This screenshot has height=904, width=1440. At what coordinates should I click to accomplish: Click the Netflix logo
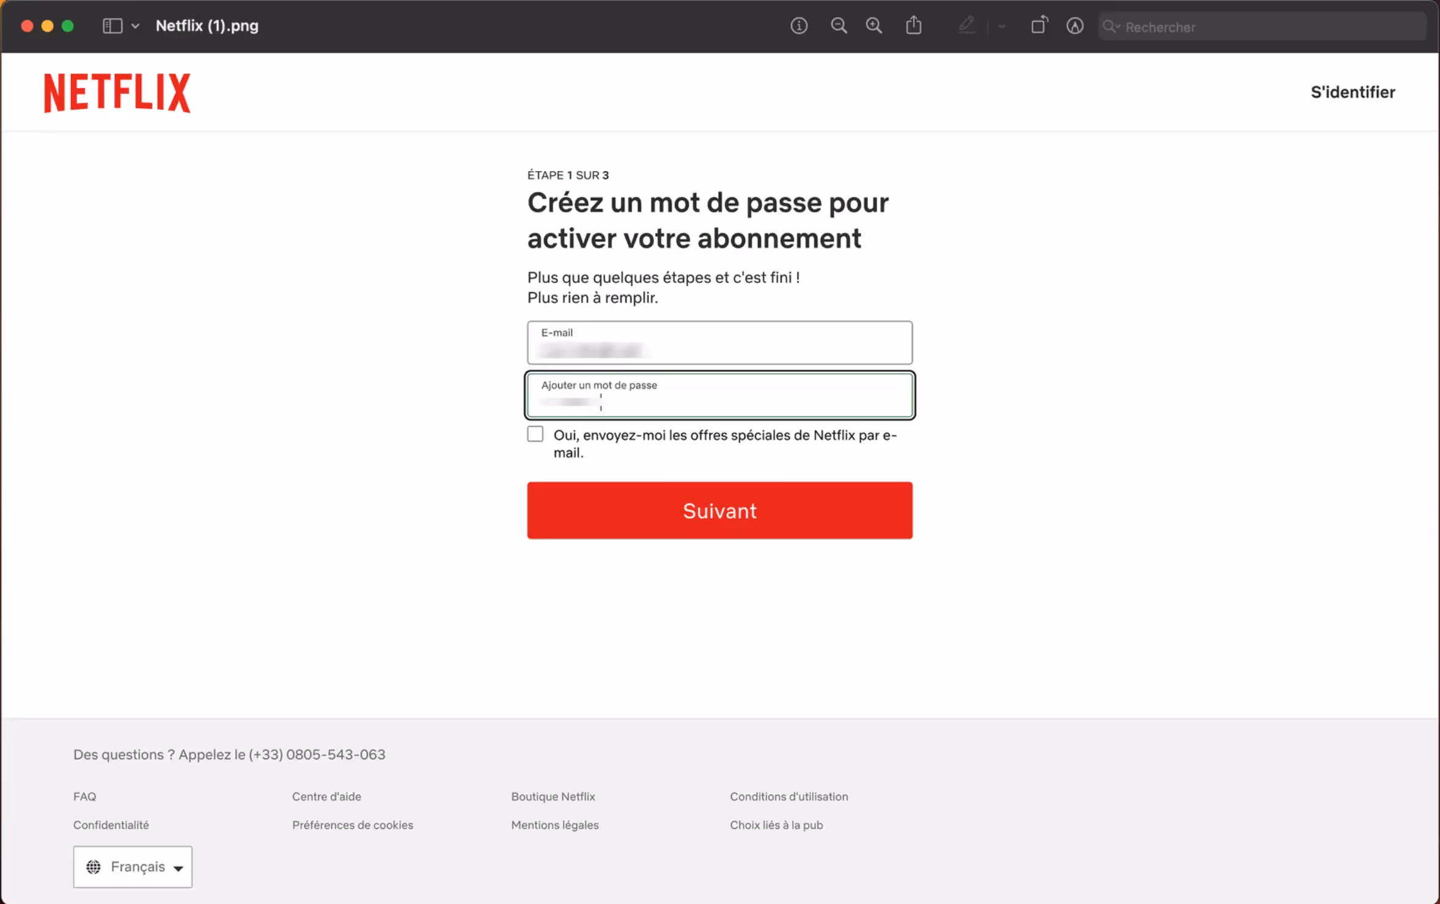[x=117, y=93]
